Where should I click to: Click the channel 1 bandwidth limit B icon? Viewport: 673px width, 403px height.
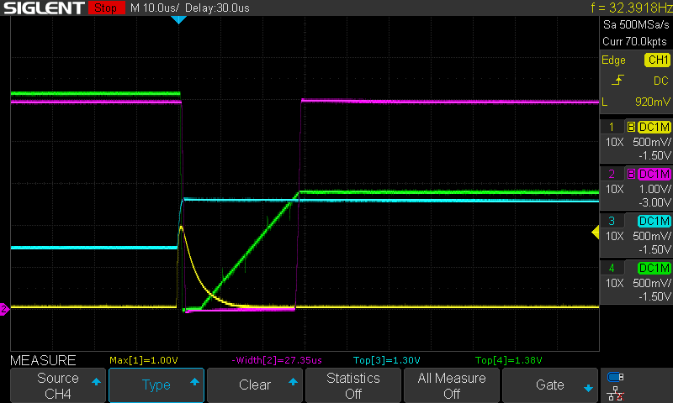coord(631,127)
